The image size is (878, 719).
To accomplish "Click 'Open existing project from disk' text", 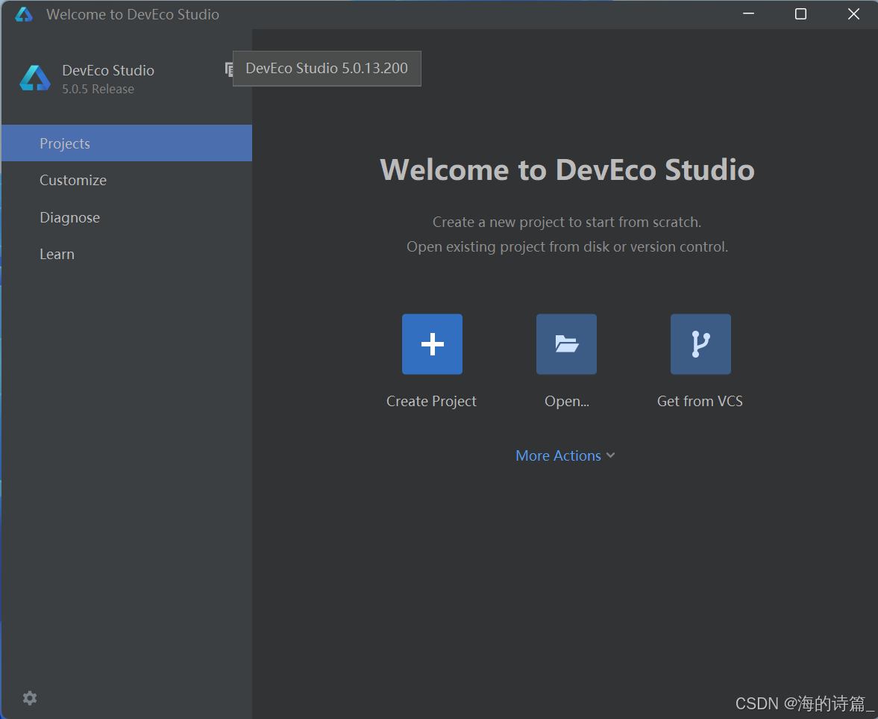I will coord(507,246).
